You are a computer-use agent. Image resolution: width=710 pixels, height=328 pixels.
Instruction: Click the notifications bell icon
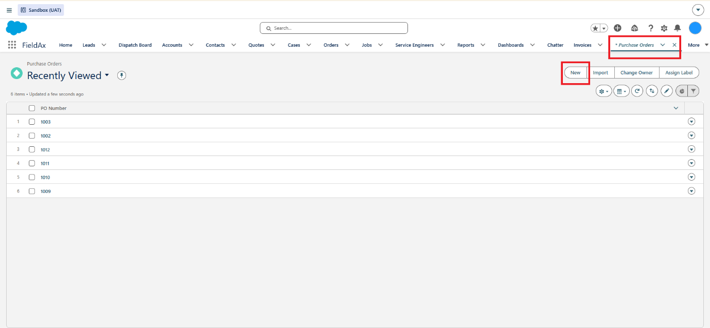[x=678, y=28]
